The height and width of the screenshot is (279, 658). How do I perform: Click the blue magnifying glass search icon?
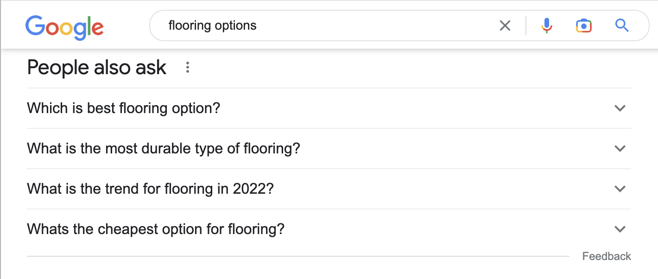pos(622,25)
